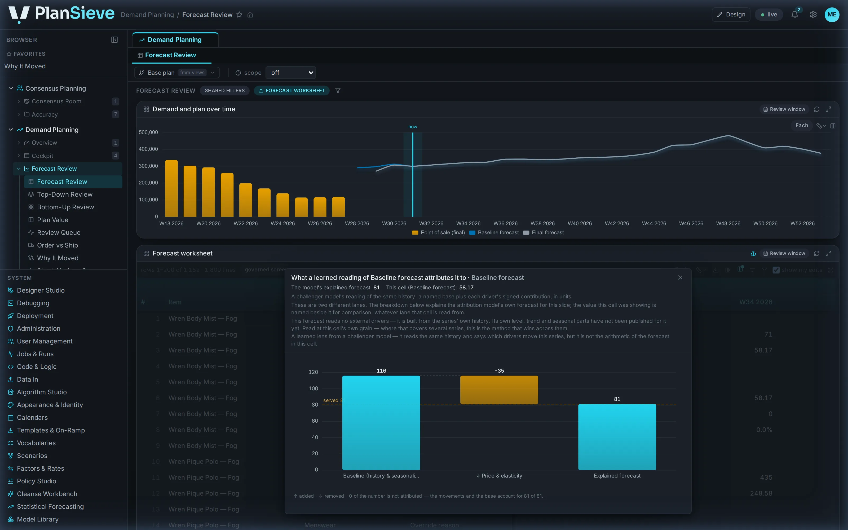Open Review Queue in the sidebar
Screen dimensions: 848x530
pos(59,233)
